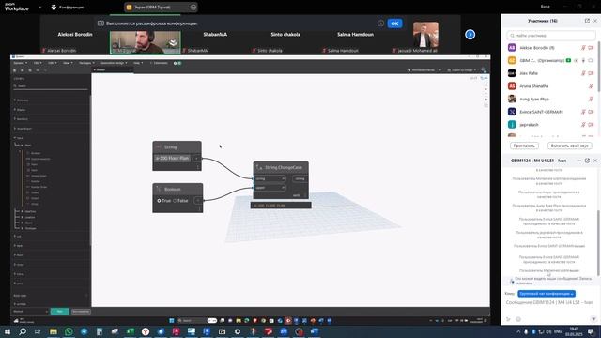Screen dimensions: 601x338
Task: Click the chat message history scrollbar
Action: pyautogui.click(x=598, y=242)
